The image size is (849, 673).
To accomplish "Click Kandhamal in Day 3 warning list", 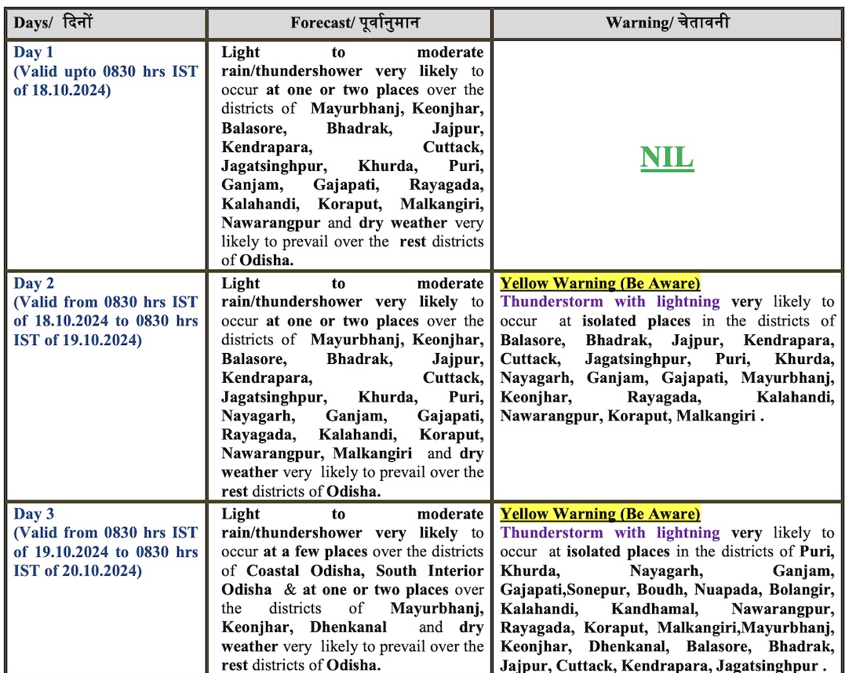I will click(x=654, y=609).
